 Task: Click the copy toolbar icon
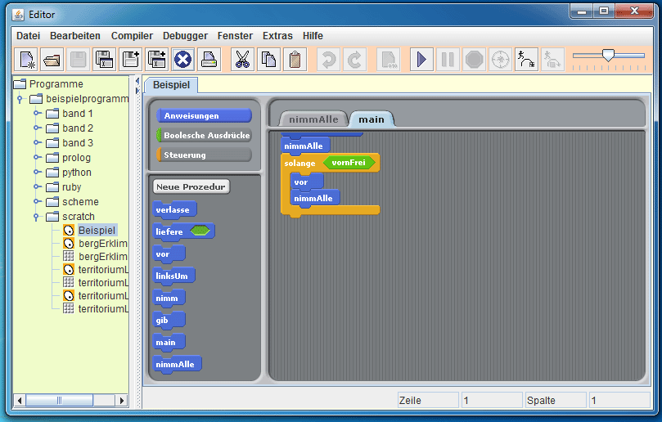point(268,60)
